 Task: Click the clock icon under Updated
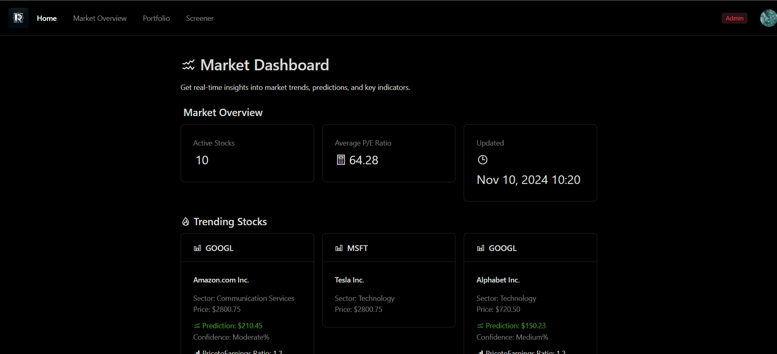tap(483, 160)
